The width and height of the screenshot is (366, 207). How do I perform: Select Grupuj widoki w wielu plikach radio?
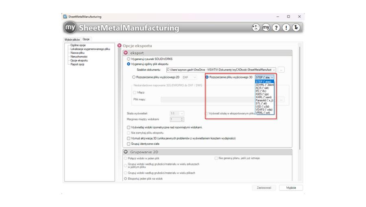[126, 173]
